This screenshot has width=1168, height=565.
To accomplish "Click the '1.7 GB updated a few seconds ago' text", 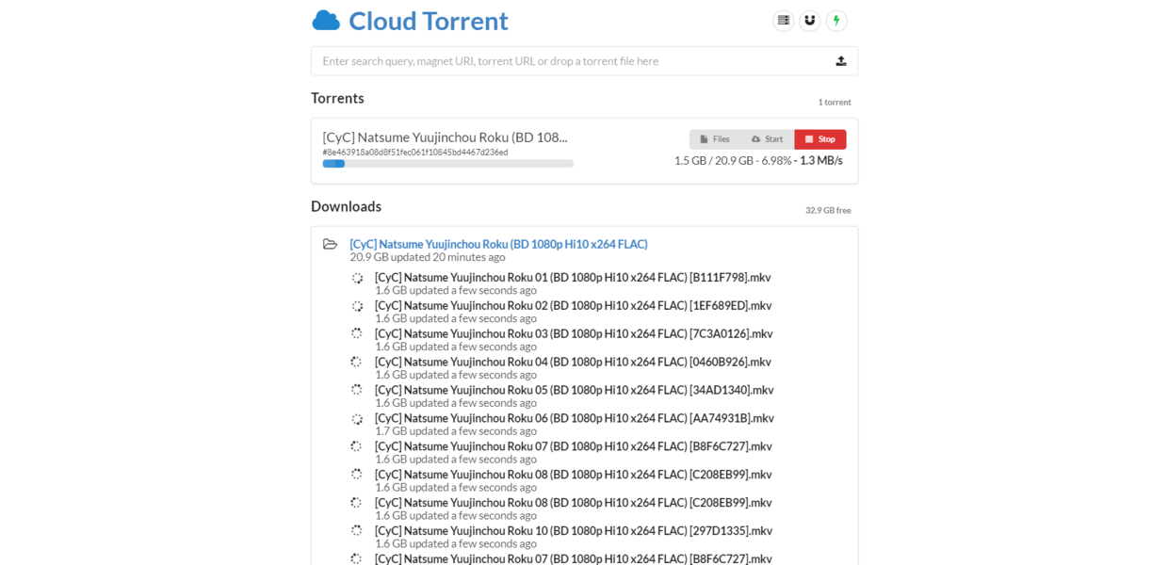I will point(456,431).
